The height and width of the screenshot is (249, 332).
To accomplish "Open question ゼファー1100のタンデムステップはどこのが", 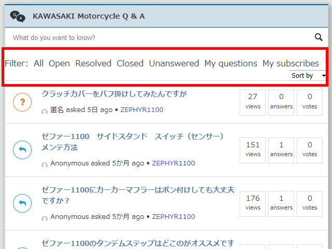I will 138,243.
